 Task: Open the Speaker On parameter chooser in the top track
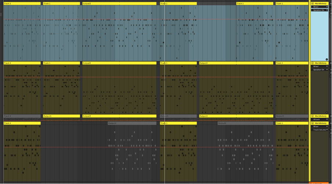click(x=320, y=10)
